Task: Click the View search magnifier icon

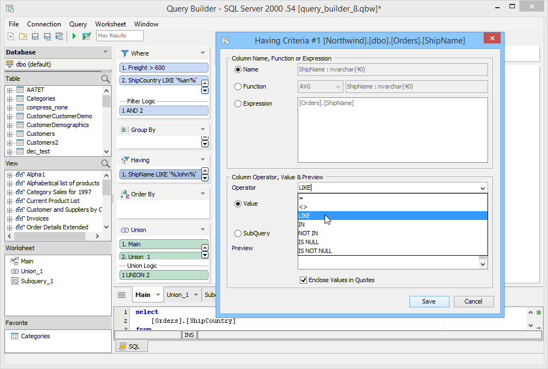Action: 105,163
